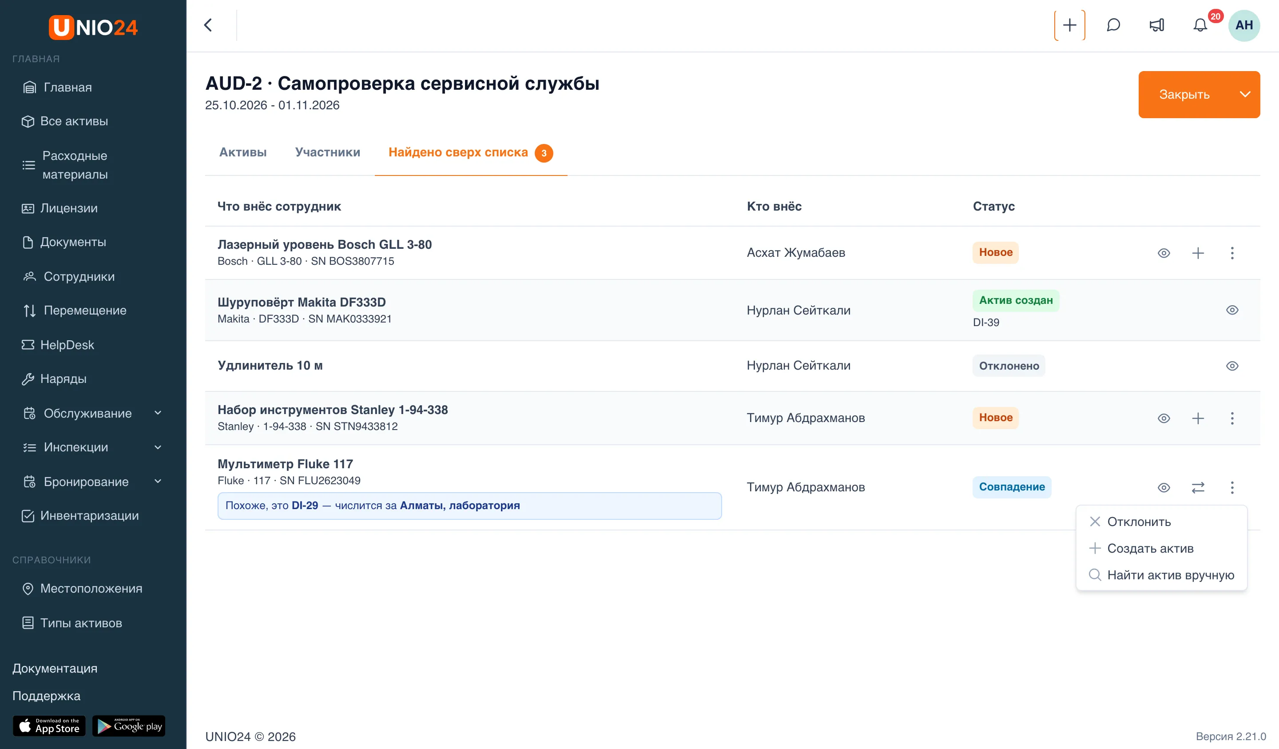Click link-to-asset arrows icon for Fluke 117 row
This screenshot has width=1279, height=749.
pos(1198,487)
